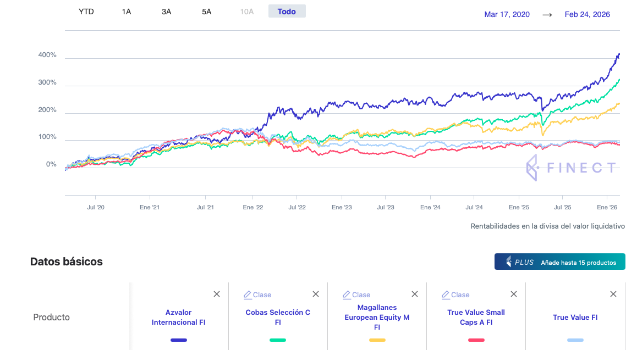Viewport: 626px width, 350px height.
Task: Remove True Value FI from comparison
Action: [x=613, y=295]
